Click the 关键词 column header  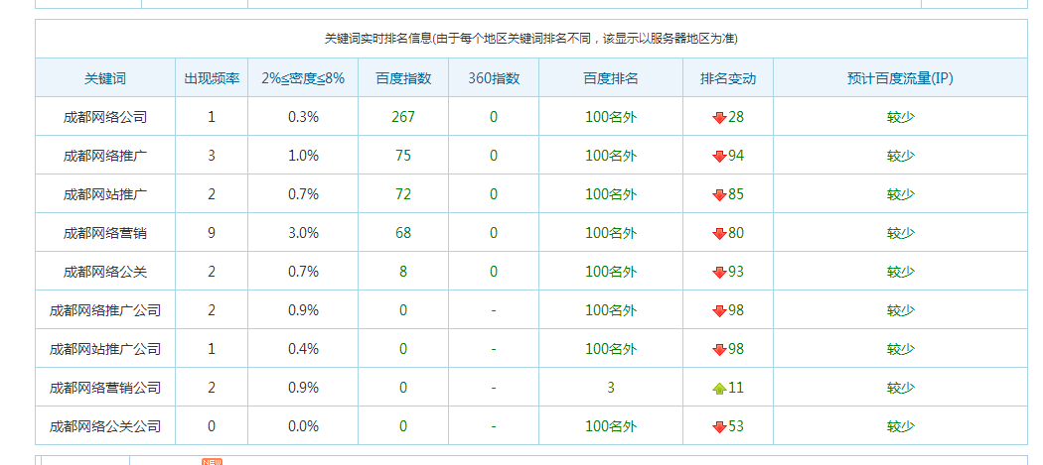[105, 78]
